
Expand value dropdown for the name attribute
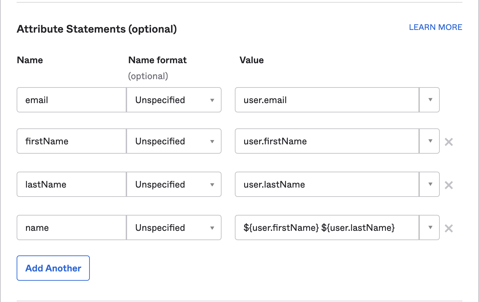click(430, 228)
